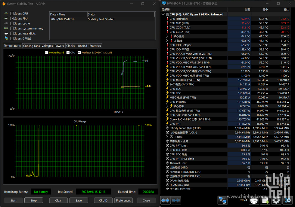Viewport: 295px width, 207px height.
Task: Tick the Stress local disks checkbox
Action: [12, 33]
